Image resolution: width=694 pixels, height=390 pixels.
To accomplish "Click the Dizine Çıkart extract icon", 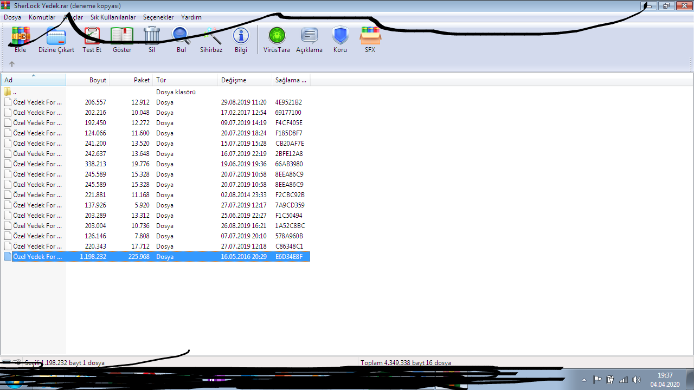I will coord(56,36).
